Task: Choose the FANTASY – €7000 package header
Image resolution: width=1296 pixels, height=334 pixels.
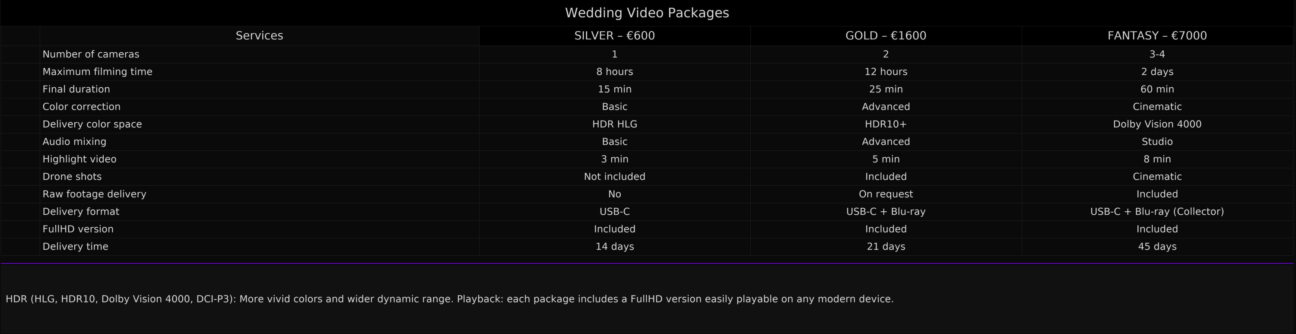Action: coord(1156,36)
